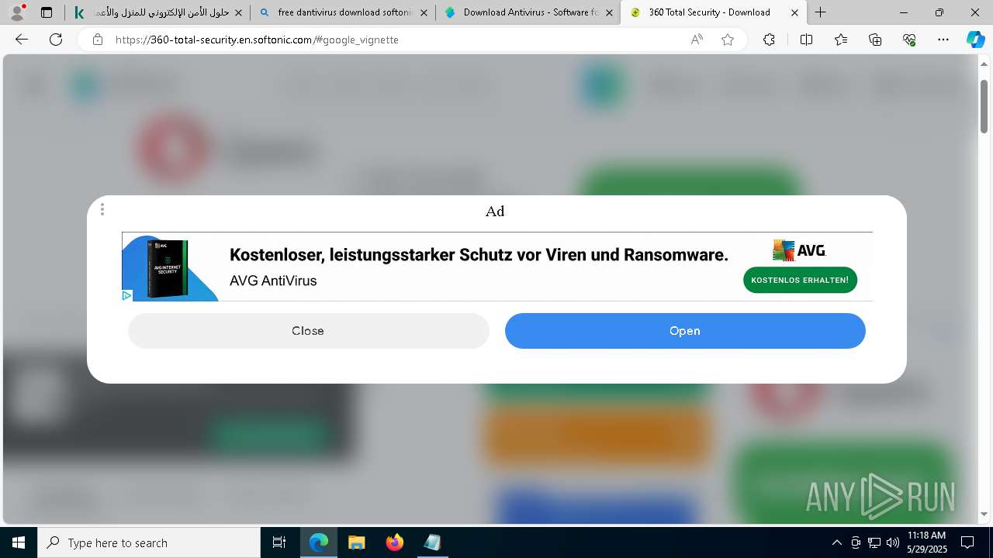993x558 pixels.
Task: Open the volume tray icon
Action: [x=892, y=542]
